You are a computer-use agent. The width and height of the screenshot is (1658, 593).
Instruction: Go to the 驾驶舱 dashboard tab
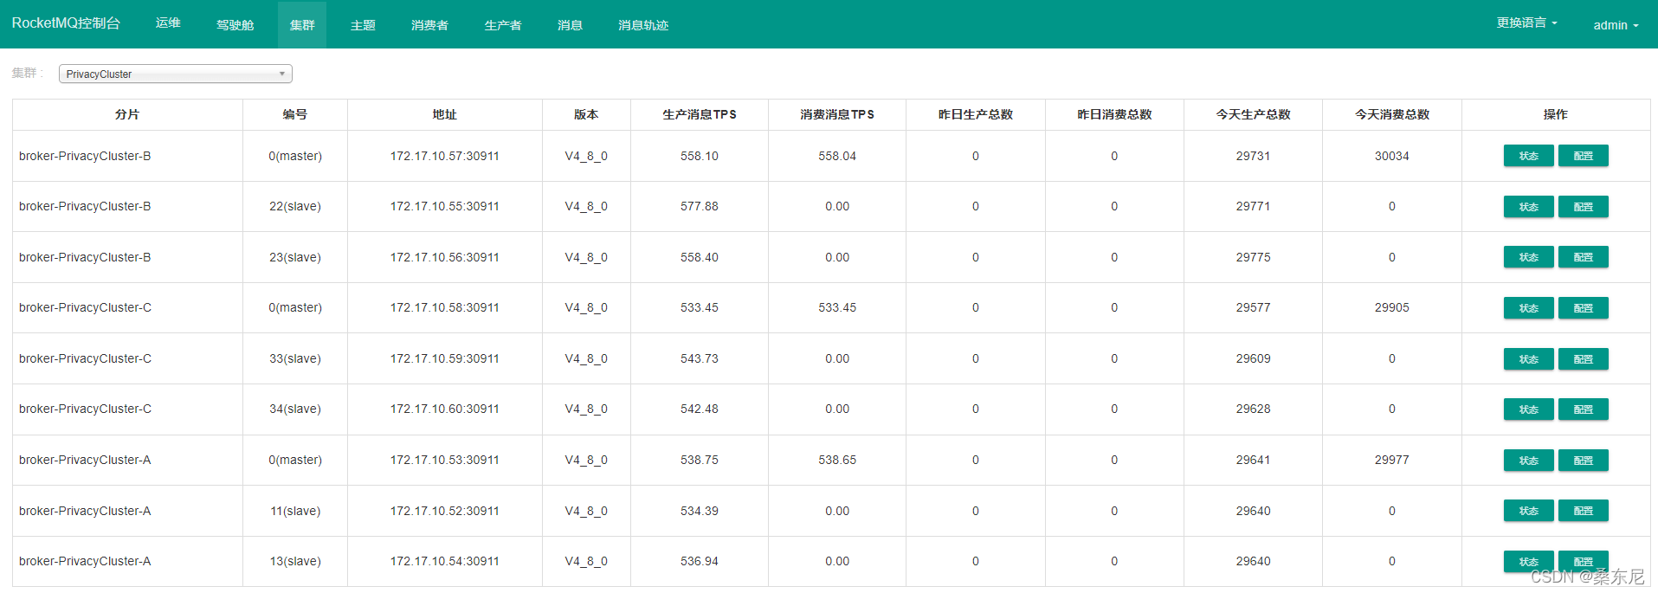coord(235,24)
